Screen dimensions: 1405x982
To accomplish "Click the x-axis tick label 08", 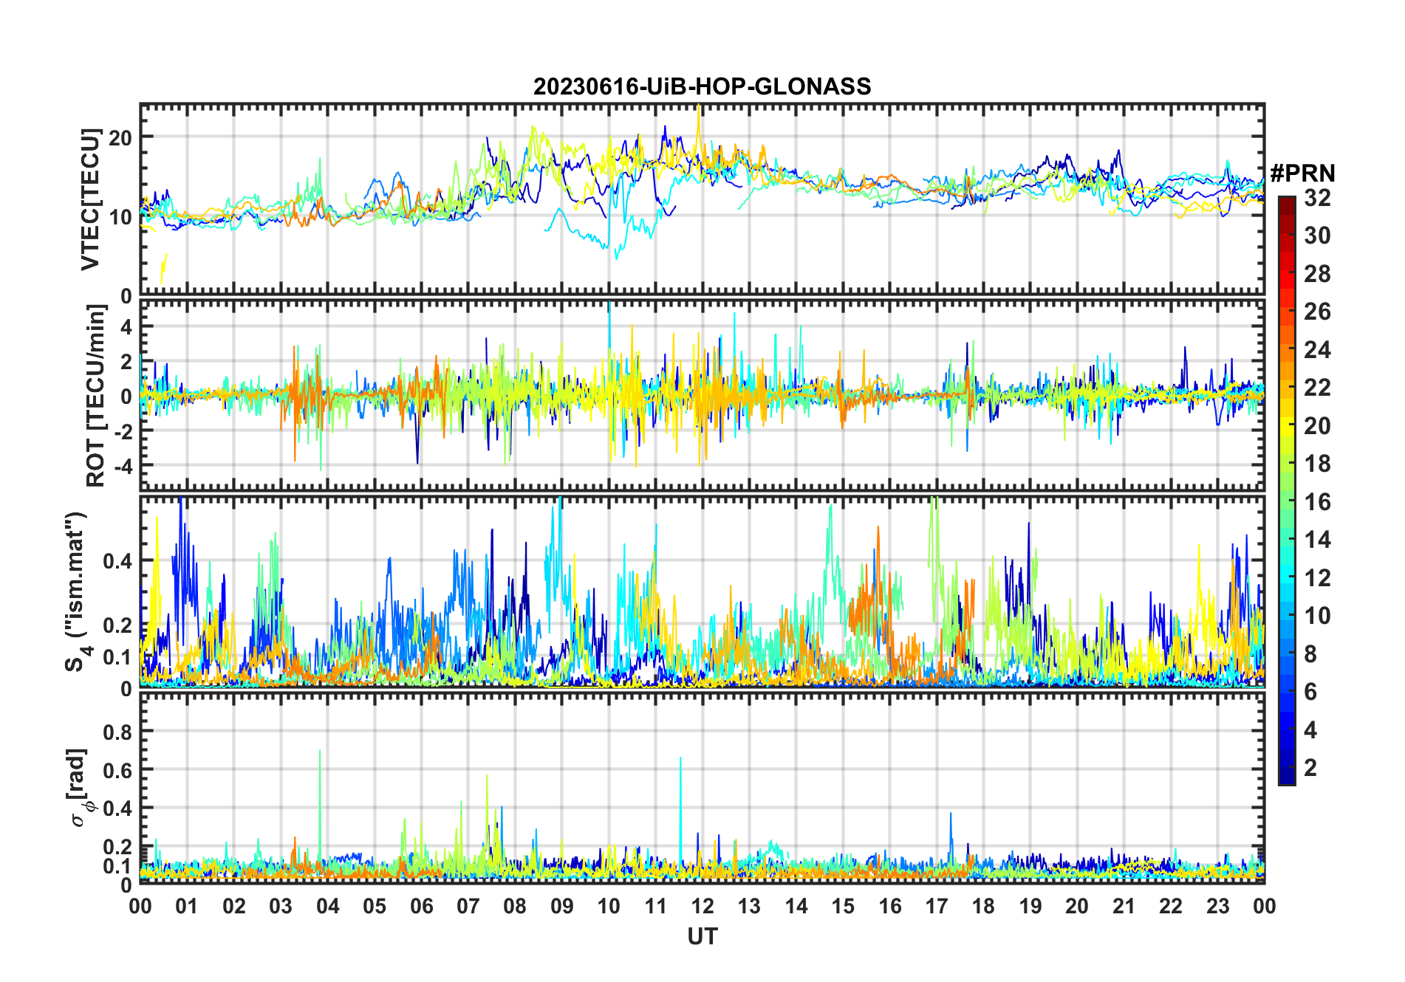I will (x=515, y=906).
